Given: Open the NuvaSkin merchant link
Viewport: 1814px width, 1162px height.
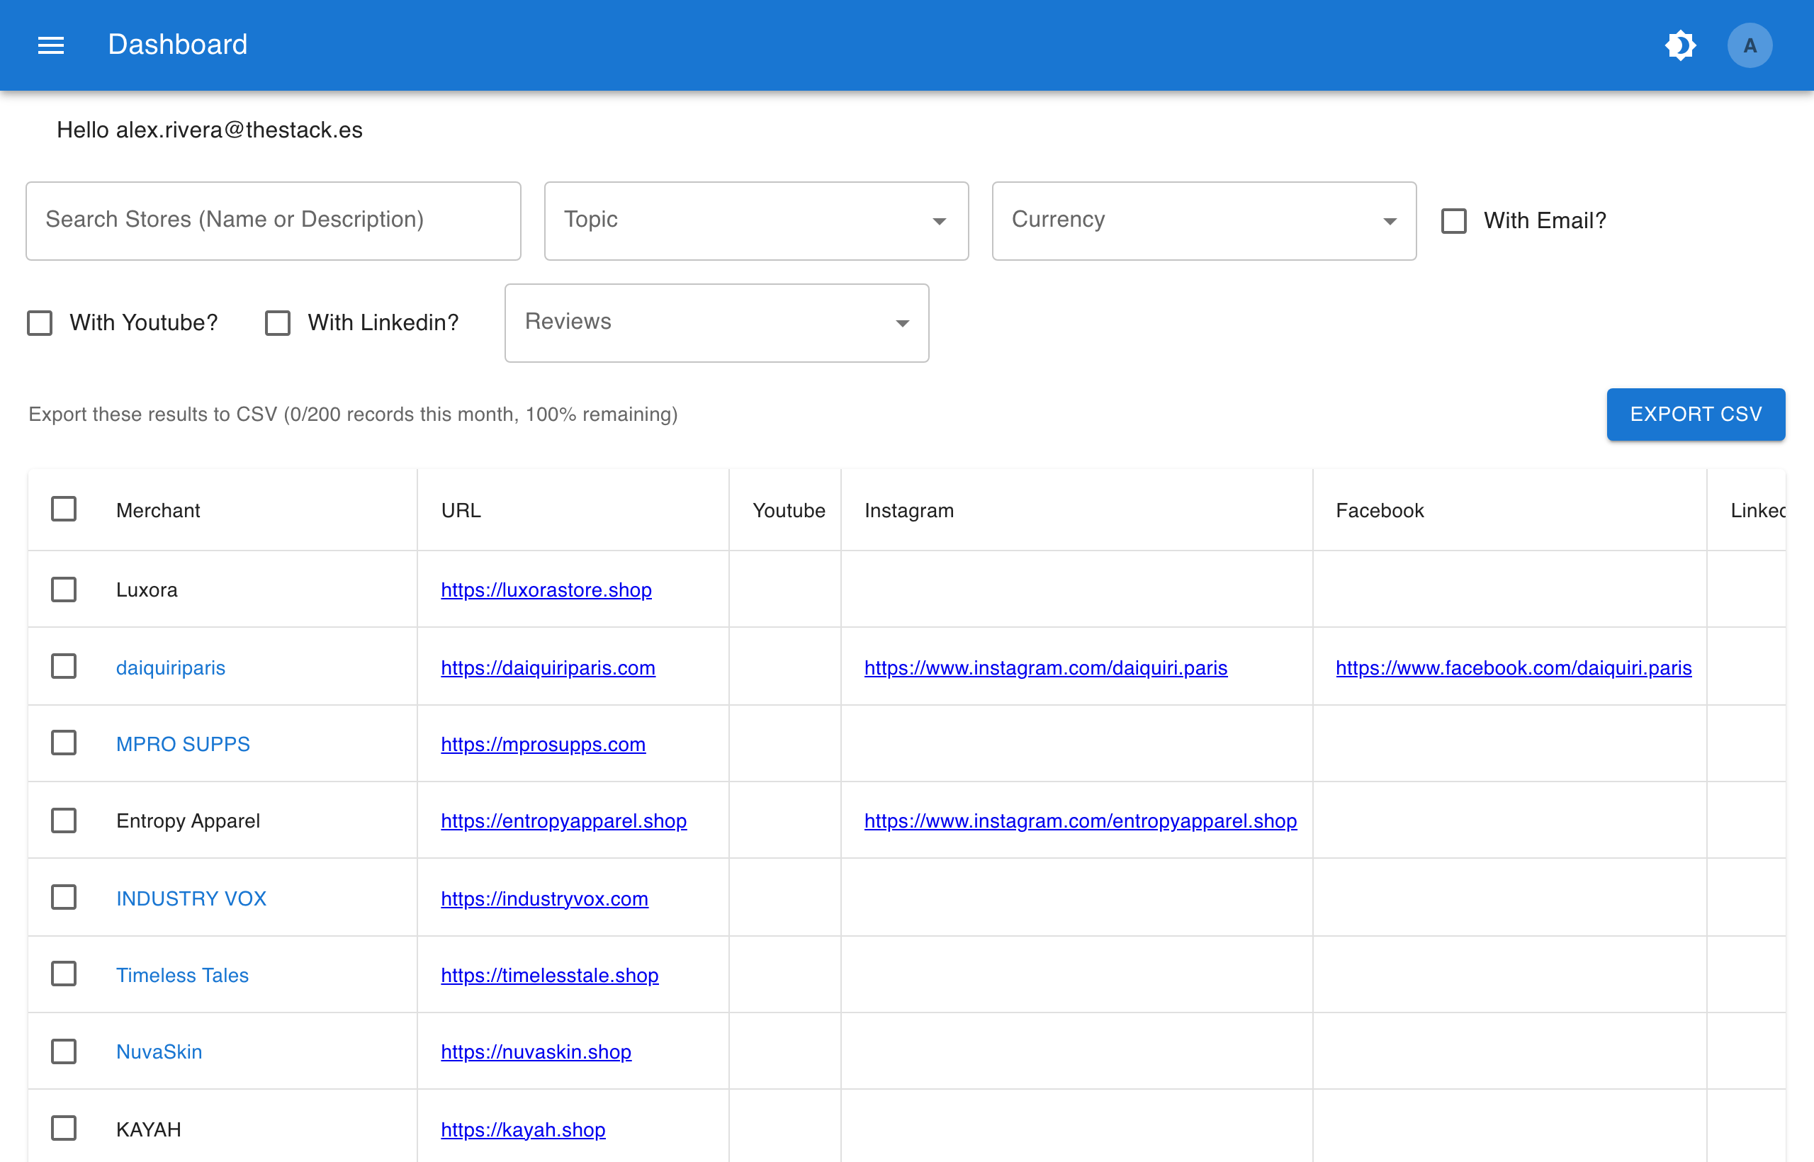Looking at the screenshot, I should pyautogui.click(x=159, y=1052).
